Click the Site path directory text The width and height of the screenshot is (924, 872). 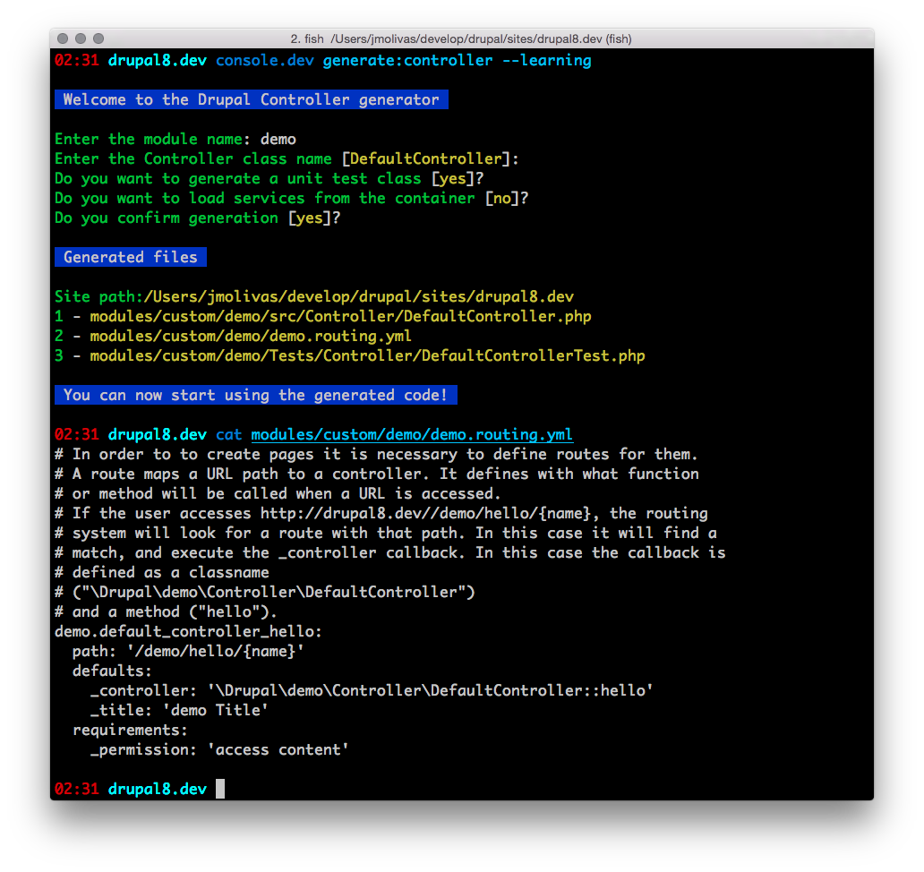358,296
